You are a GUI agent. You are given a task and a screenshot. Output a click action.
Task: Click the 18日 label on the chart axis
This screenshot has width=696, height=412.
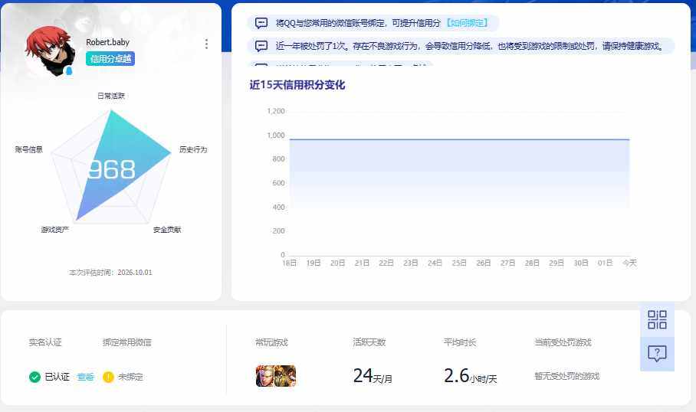pyautogui.click(x=290, y=263)
